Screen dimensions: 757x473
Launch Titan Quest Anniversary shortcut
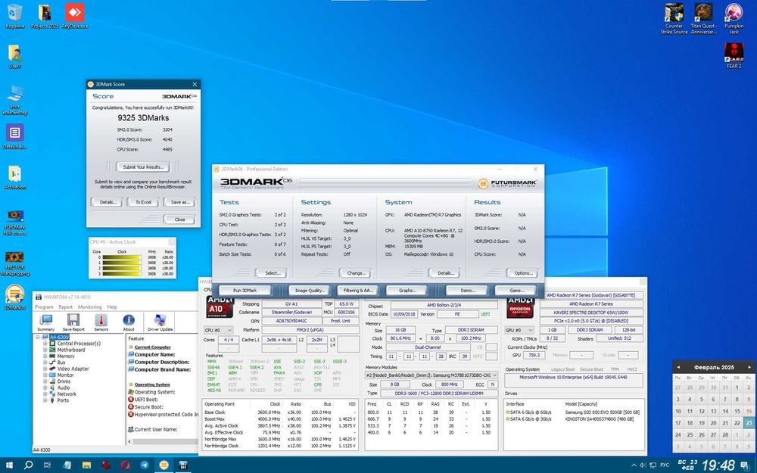pyautogui.click(x=704, y=19)
